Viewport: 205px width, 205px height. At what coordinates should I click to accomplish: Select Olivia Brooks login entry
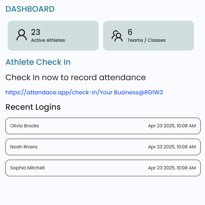tap(103, 126)
